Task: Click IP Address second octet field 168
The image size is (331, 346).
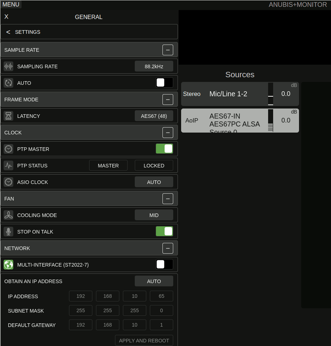Action: click(107, 296)
